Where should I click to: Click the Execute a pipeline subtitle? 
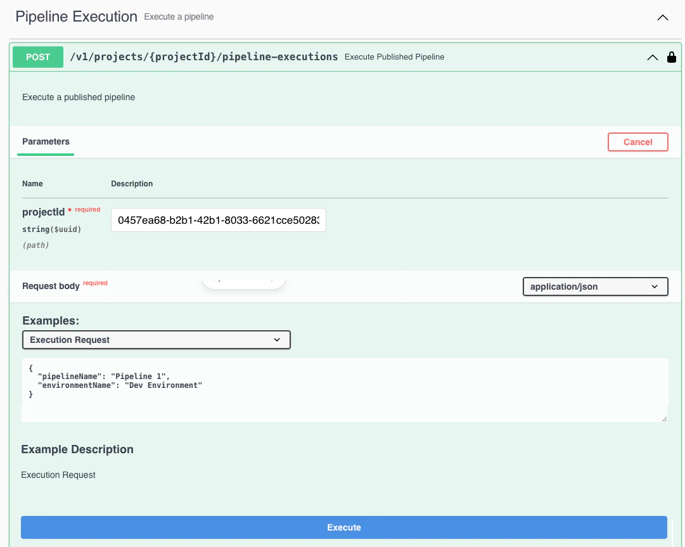coord(179,17)
